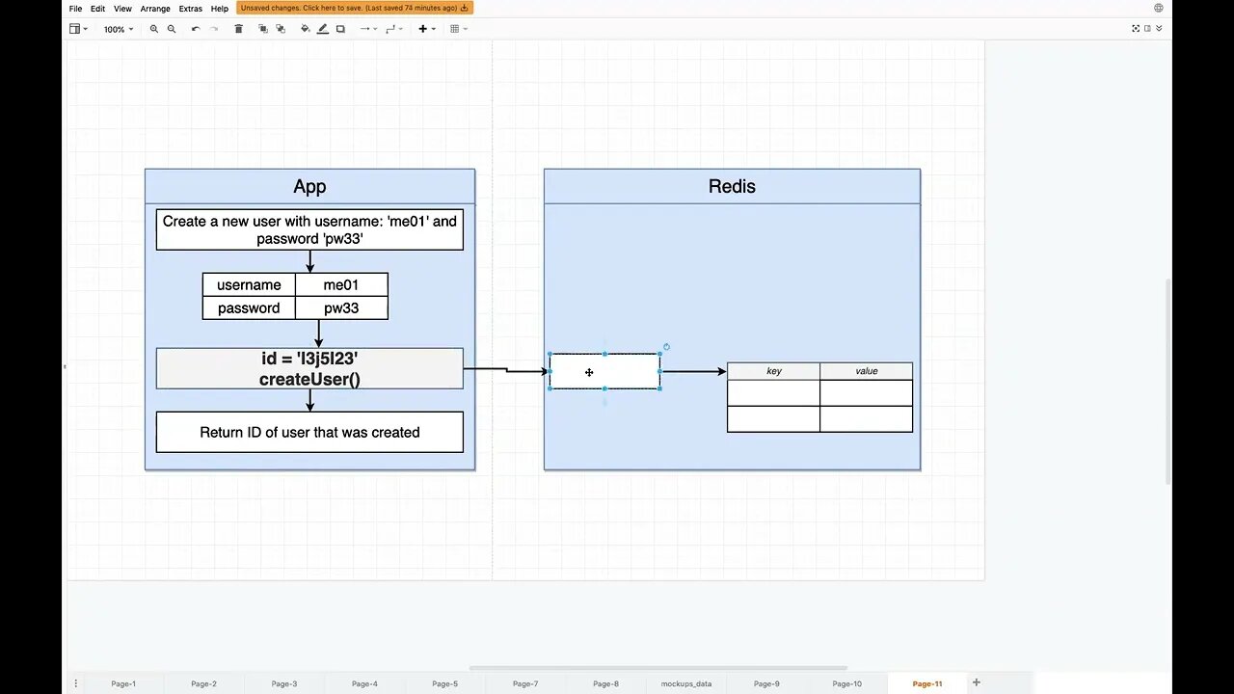Open the File menu
The width and height of the screenshot is (1234, 694).
(75, 8)
